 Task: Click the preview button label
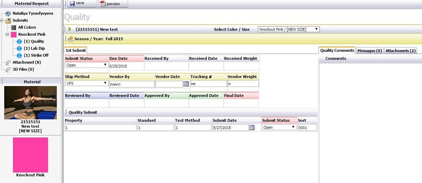113,4
